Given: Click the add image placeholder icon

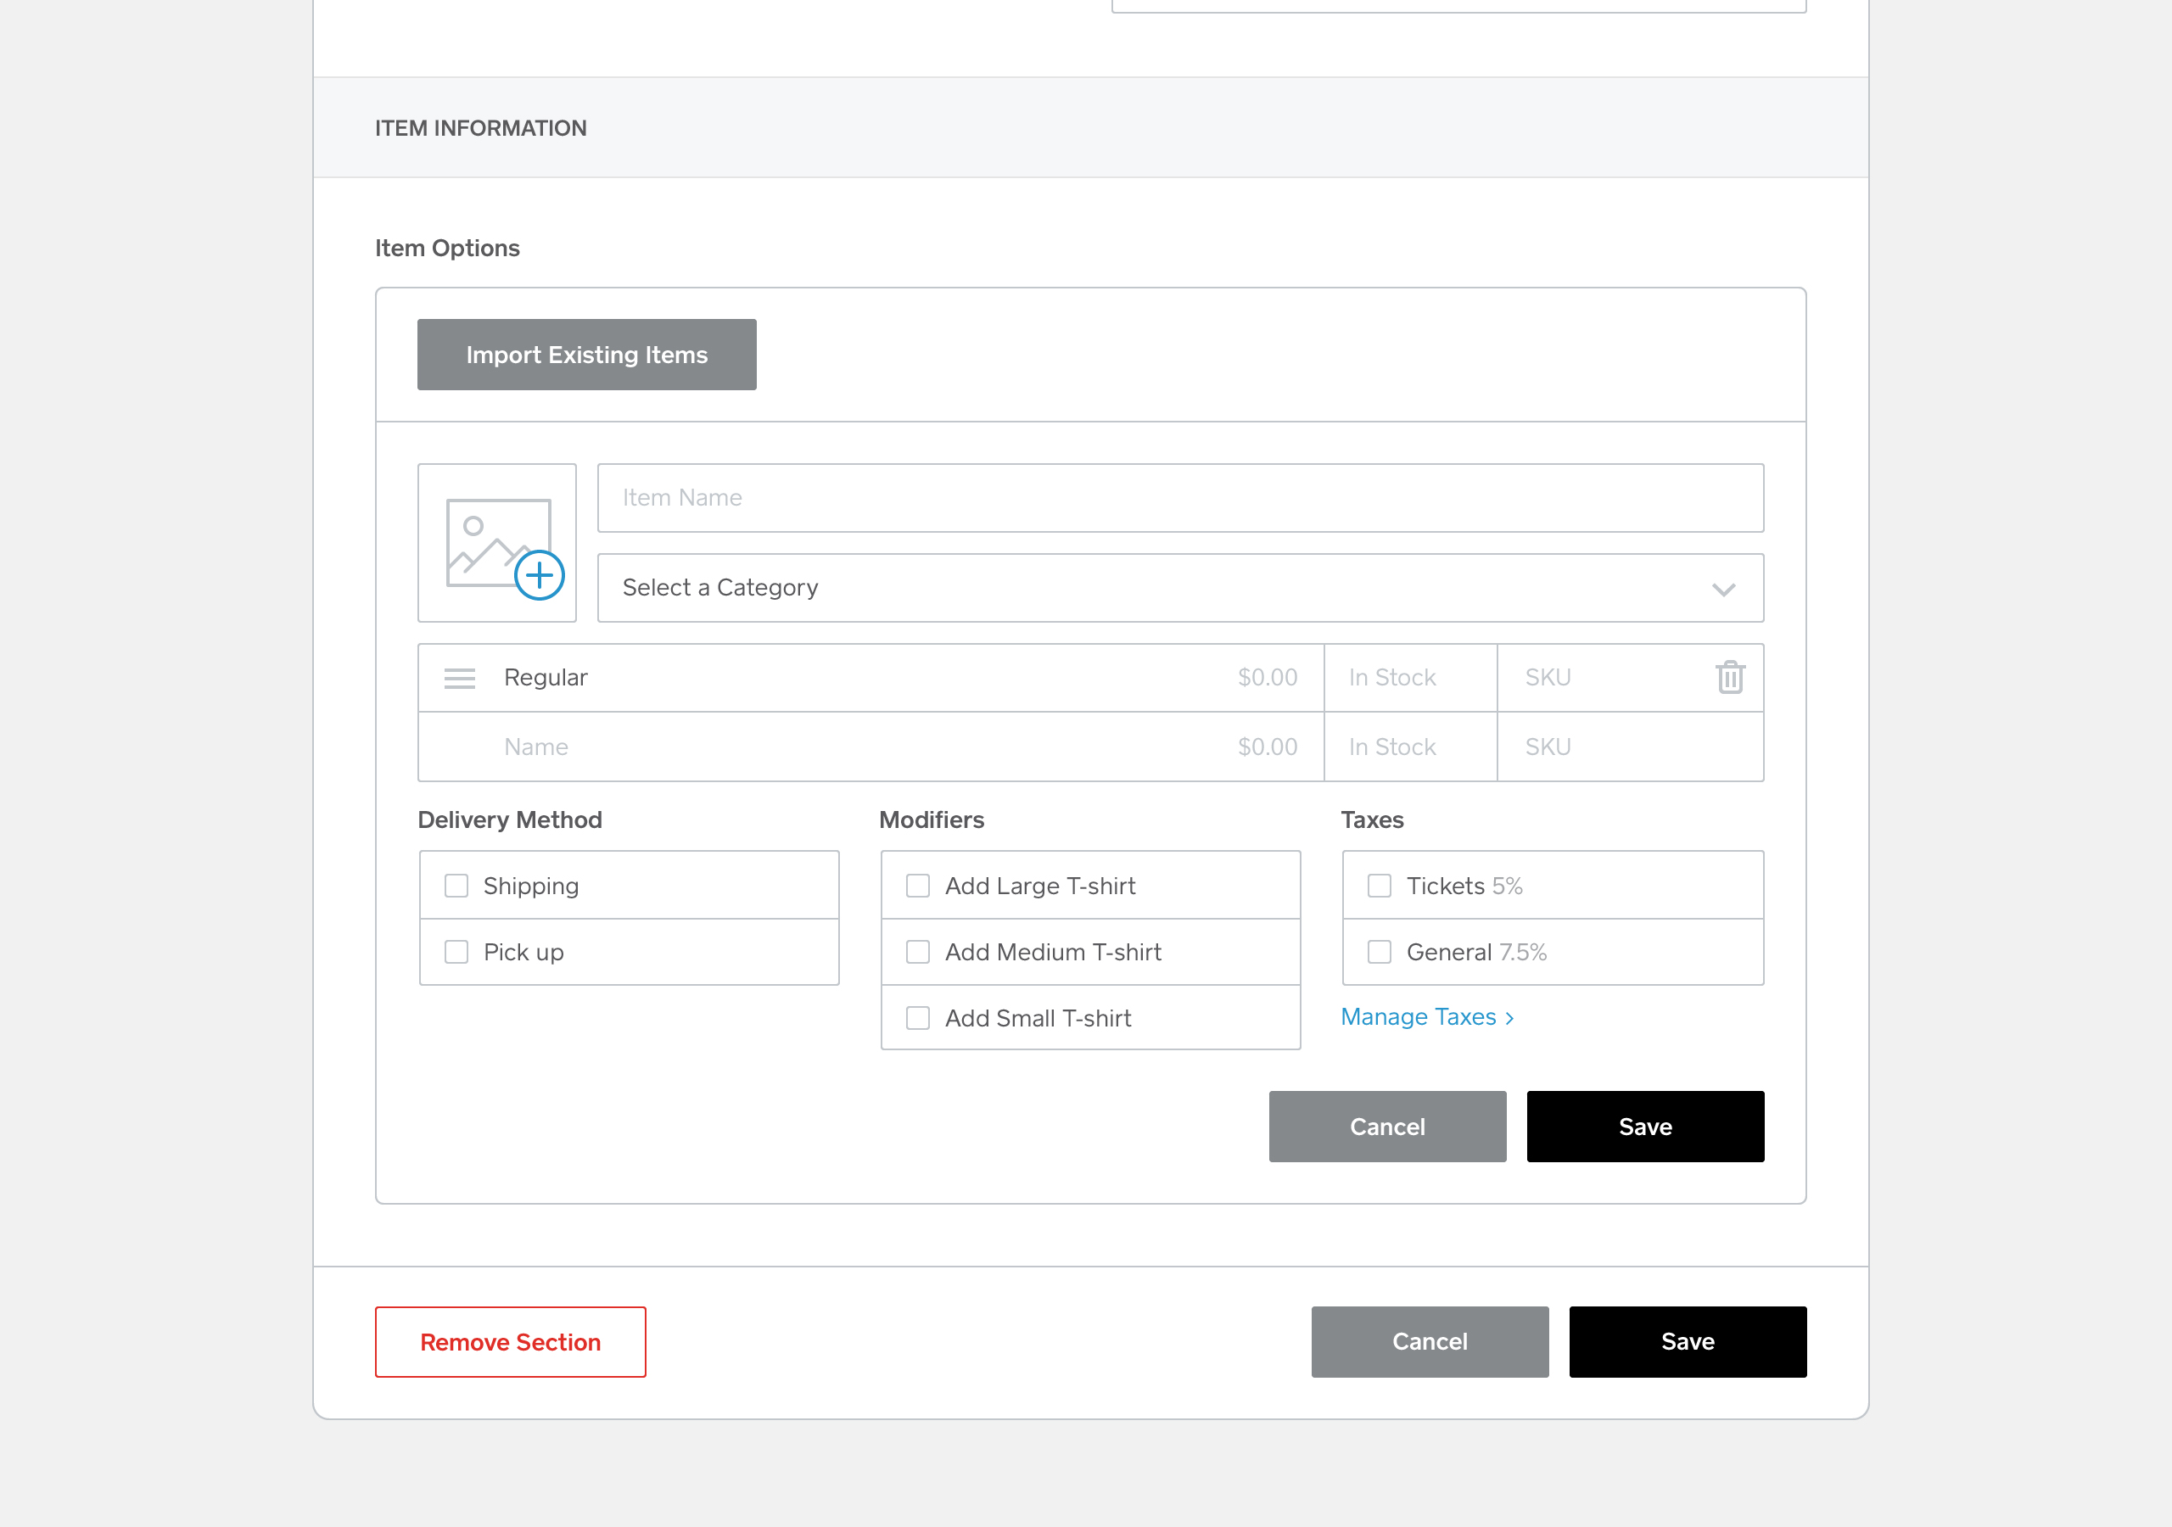Looking at the screenshot, I should click(495, 540).
